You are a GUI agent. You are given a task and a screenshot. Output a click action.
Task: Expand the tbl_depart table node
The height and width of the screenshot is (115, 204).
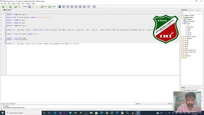point(183,19)
